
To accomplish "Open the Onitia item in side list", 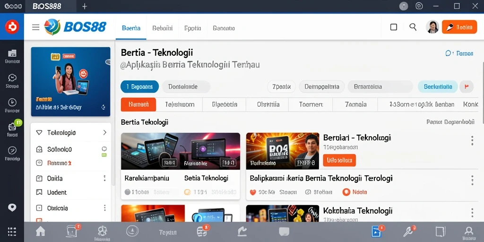I will tap(55, 178).
